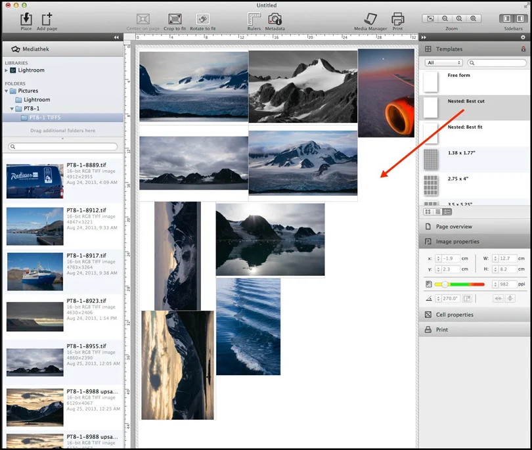Viewport: 532px width, 450px height.
Task: Click the rotate image button beside the angle field
Action: pos(467,298)
